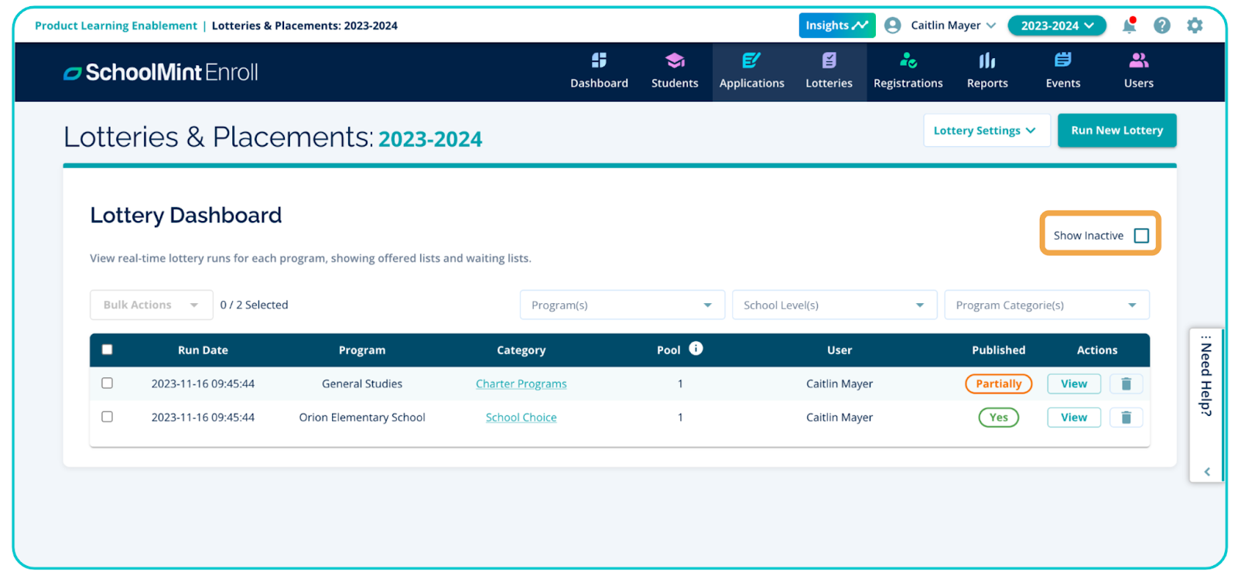Go to the Applications nav tab
This screenshot has width=1238, height=576.
pyautogui.click(x=751, y=71)
